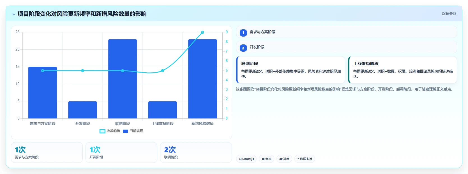Select the 新增风险数量 blue bar
The height and width of the screenshot is (174, 468).
click(202, 79)
